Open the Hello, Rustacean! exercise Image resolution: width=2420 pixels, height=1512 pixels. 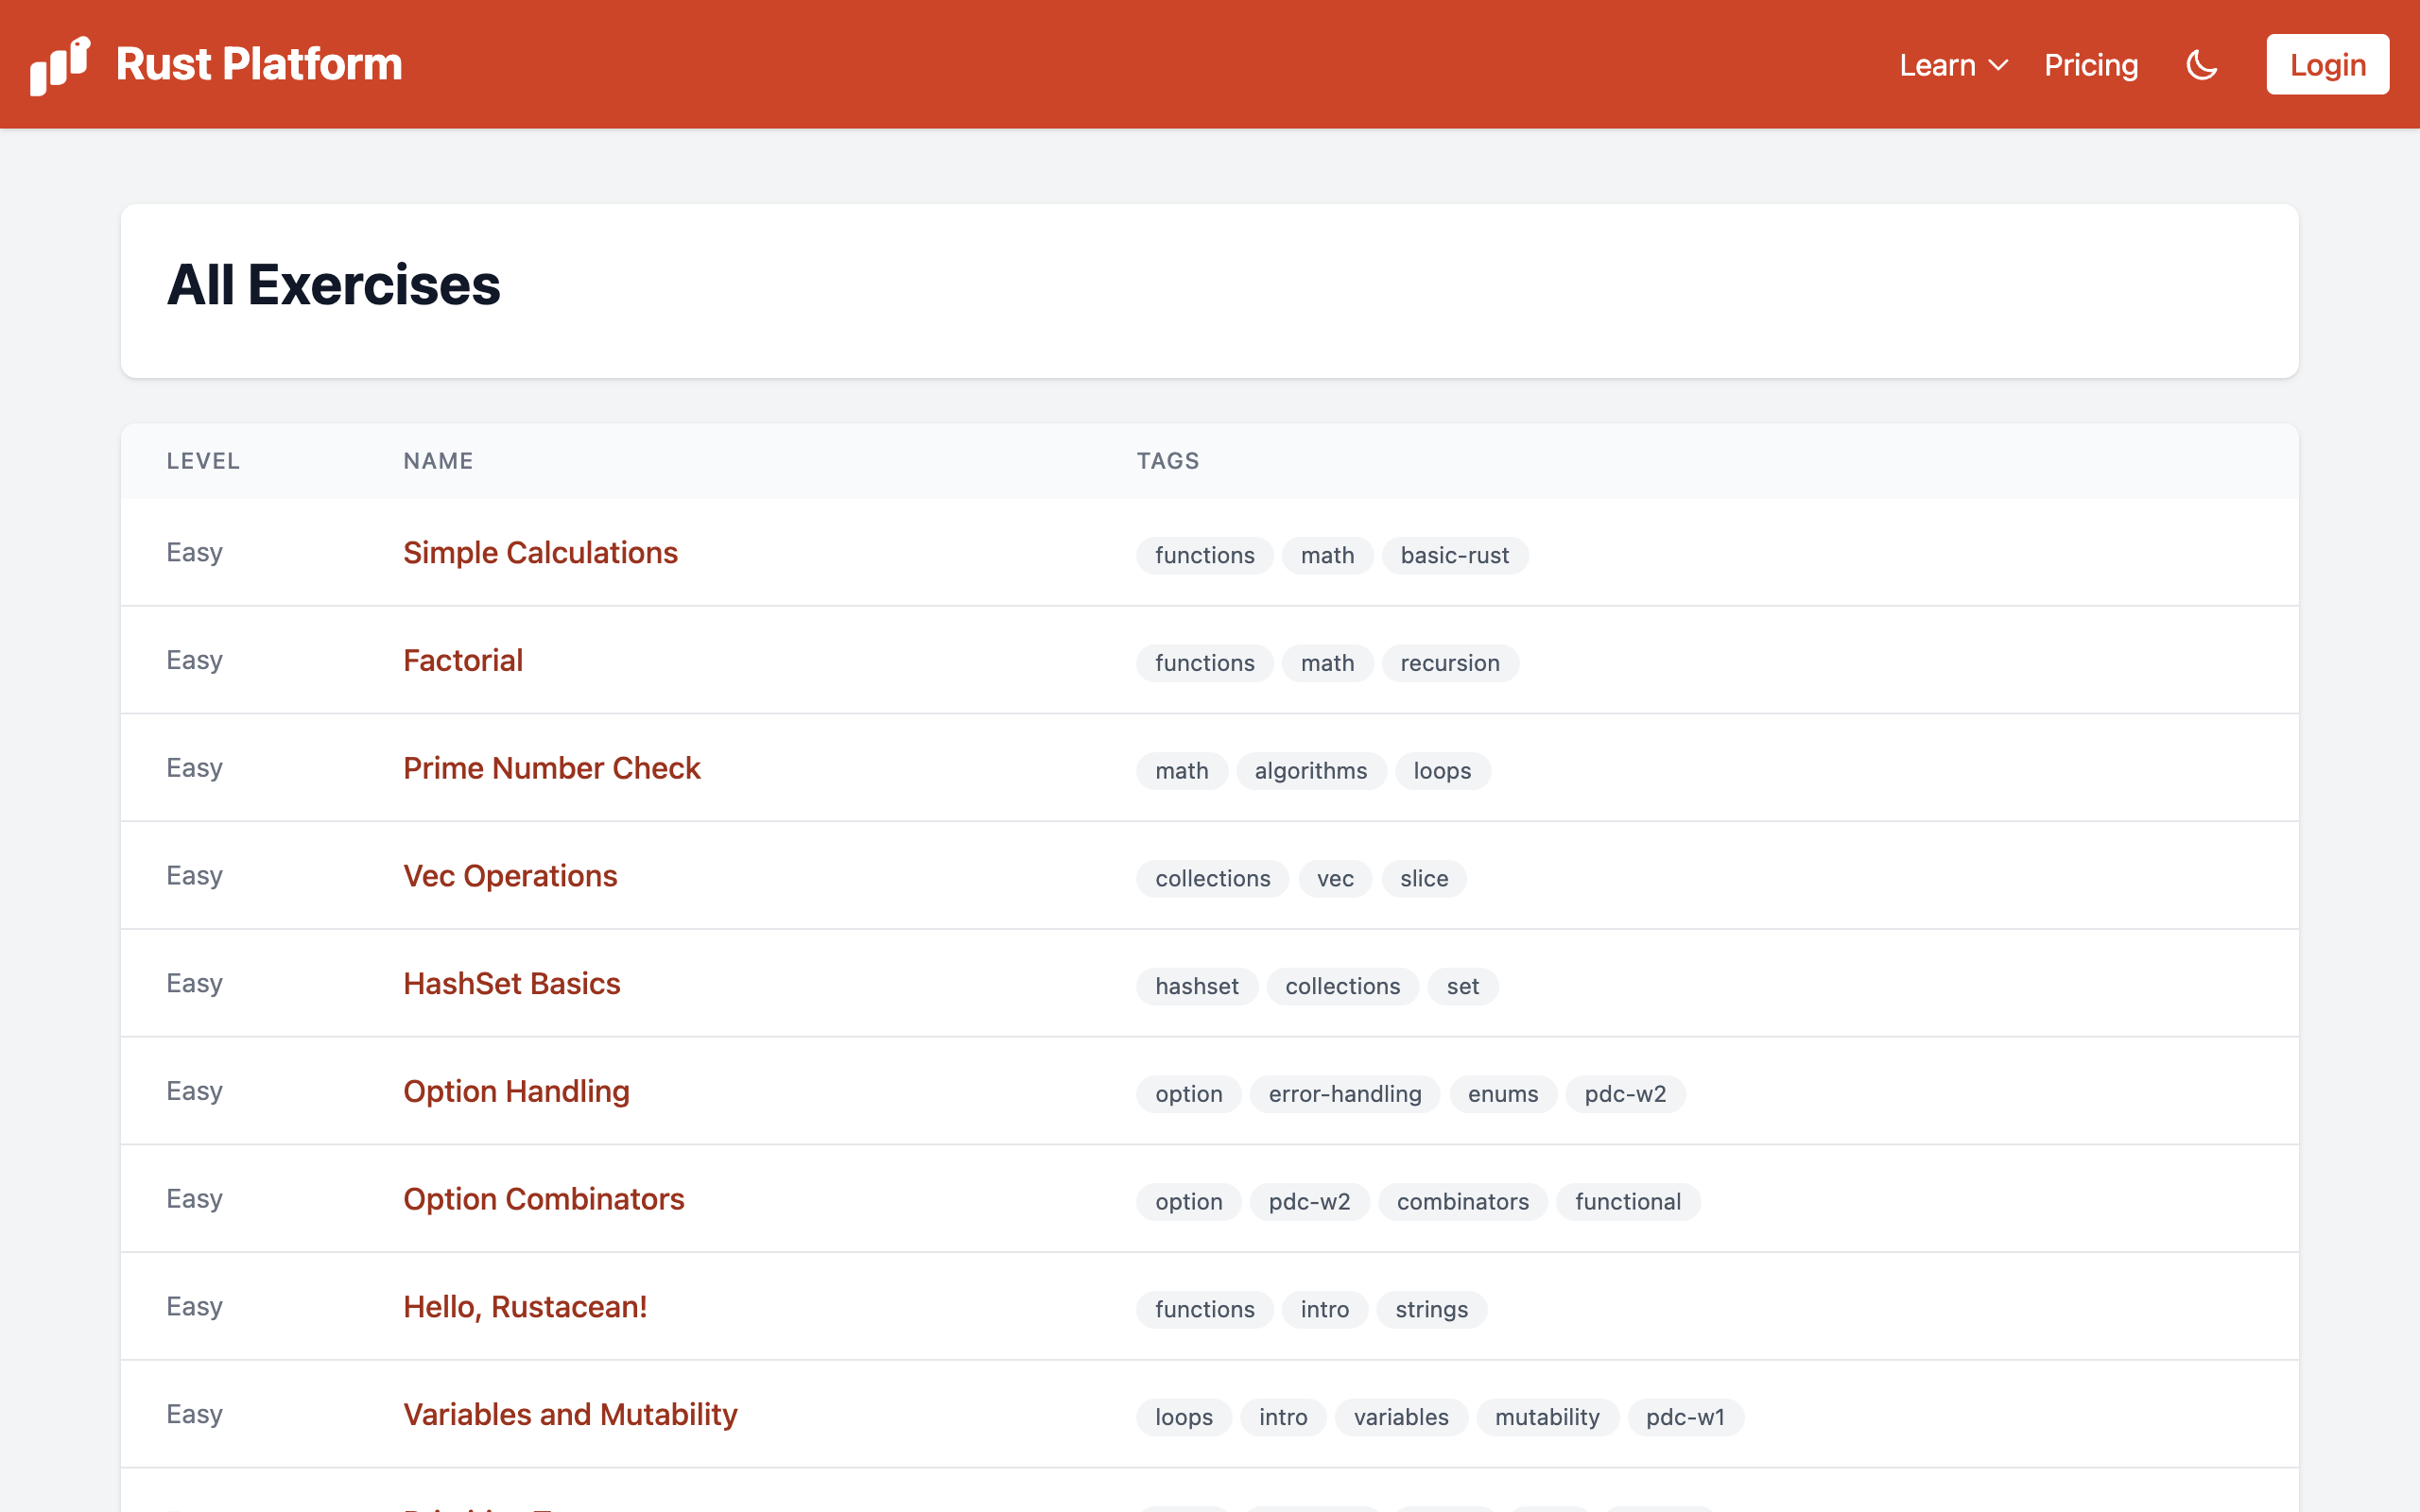[x=525, y=1306]
